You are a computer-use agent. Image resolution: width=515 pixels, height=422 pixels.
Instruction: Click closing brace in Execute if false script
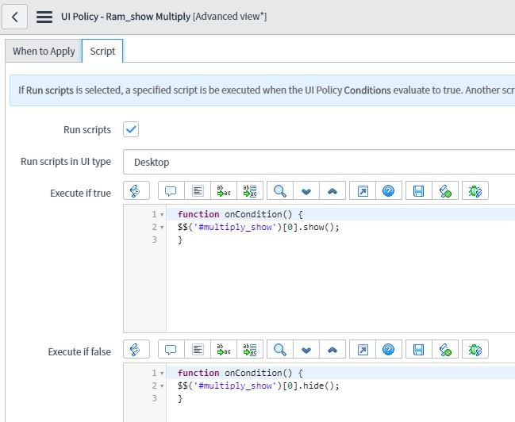(180, 399)
